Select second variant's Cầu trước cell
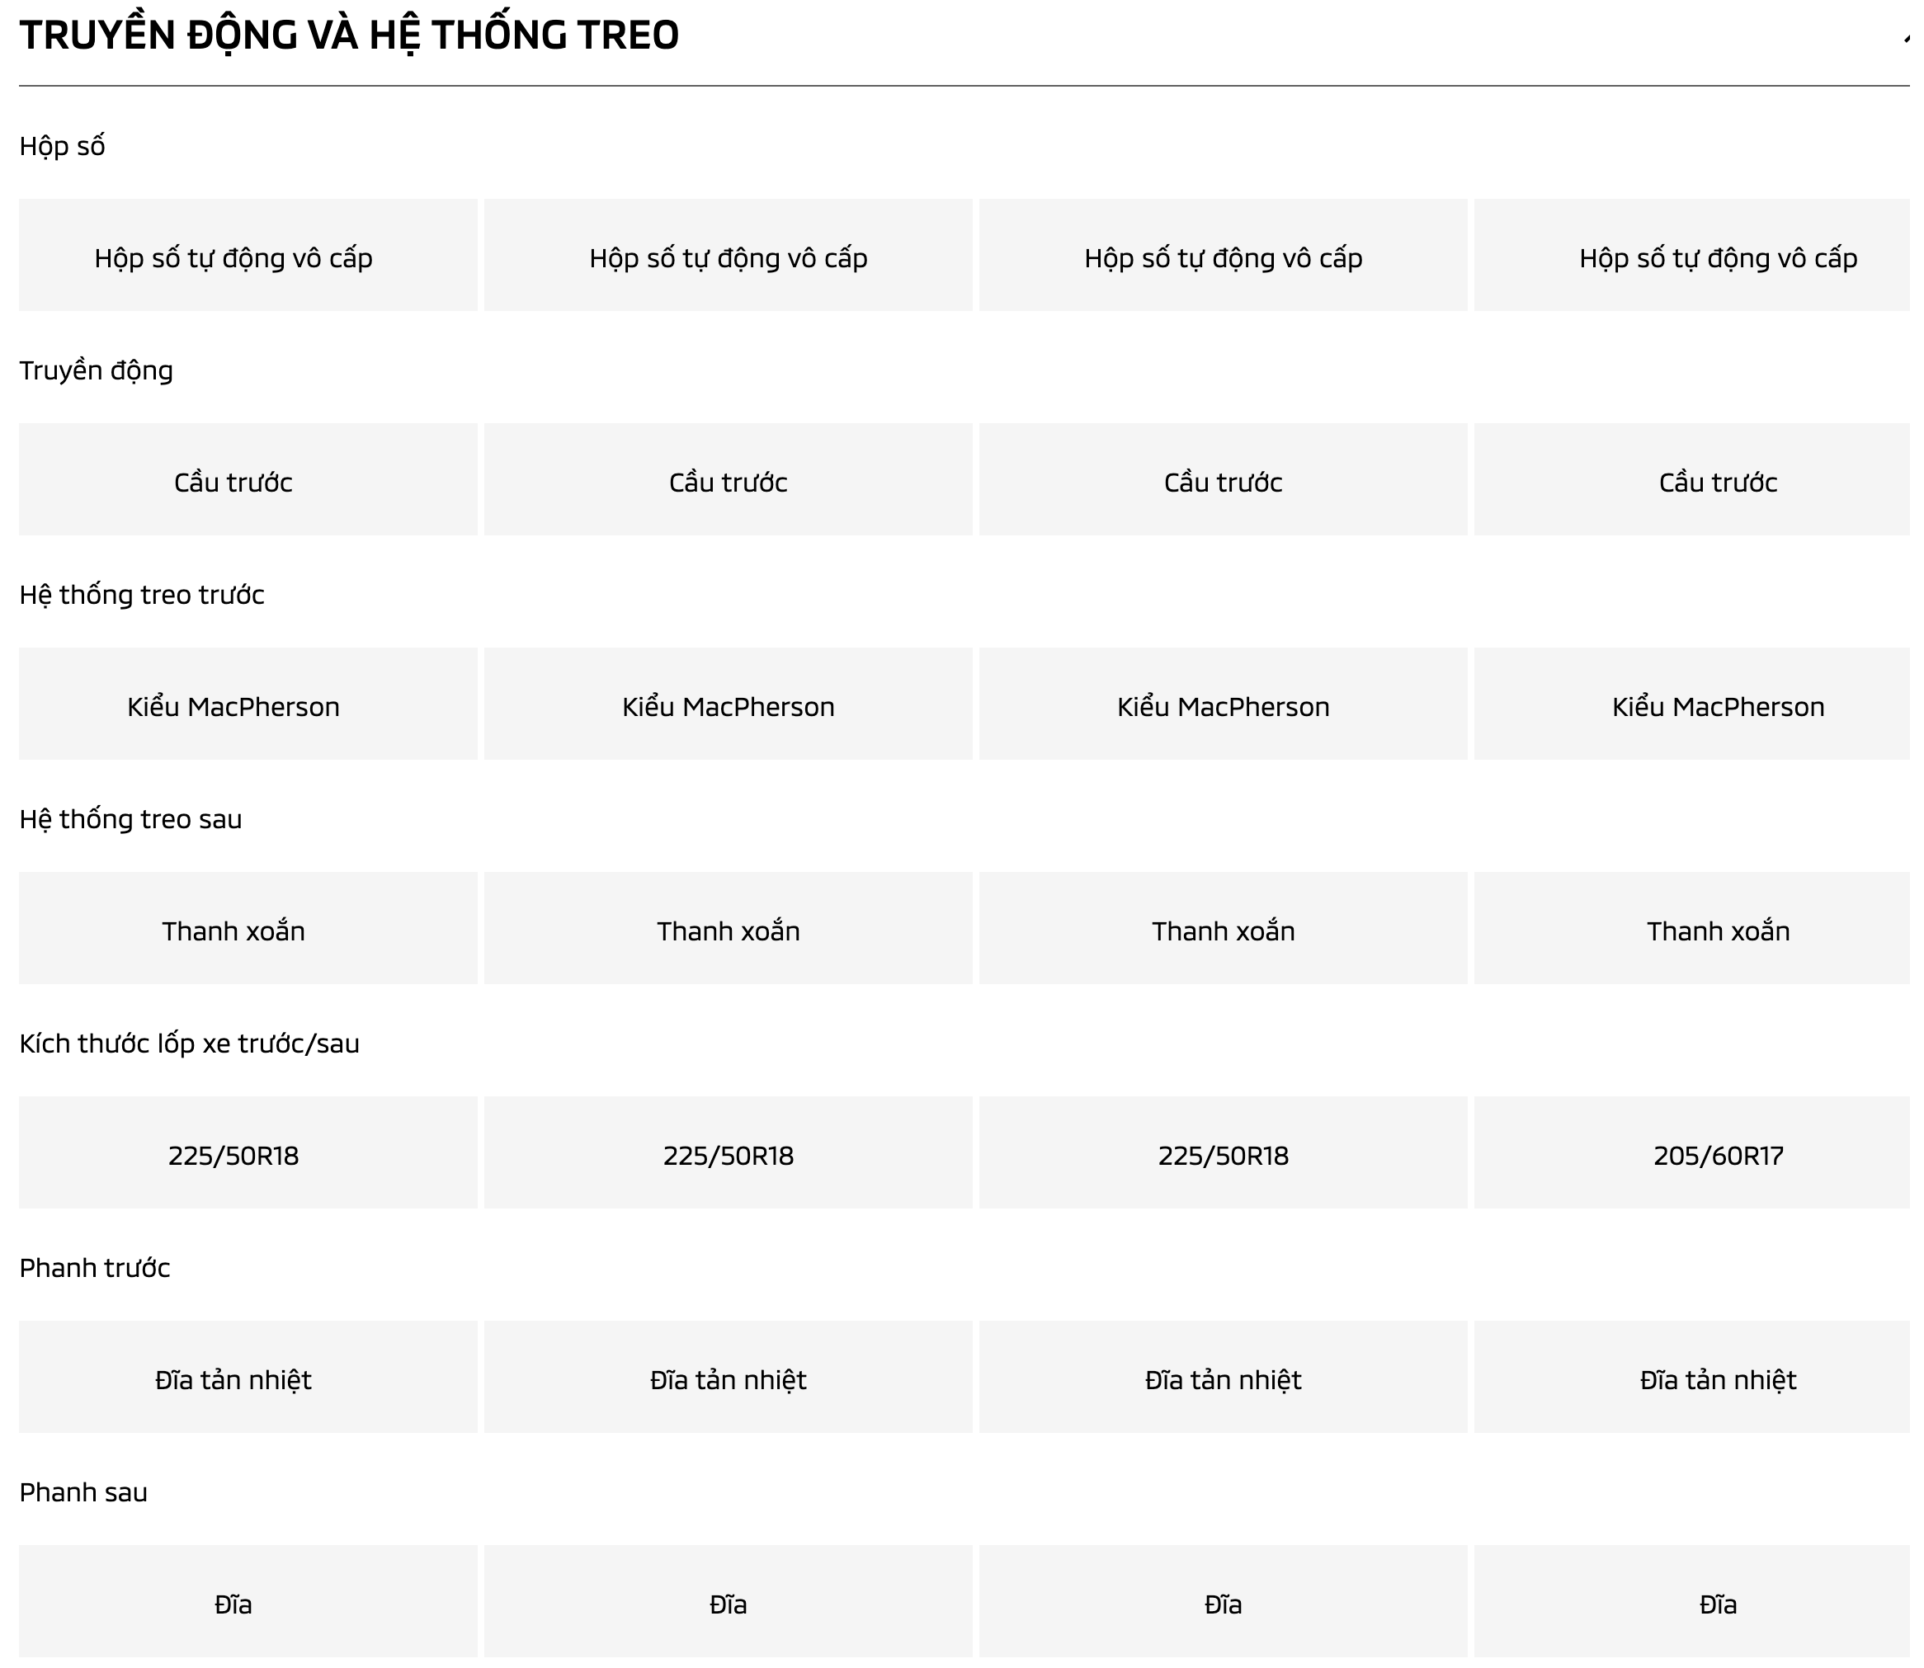Viewport: 1924px width, 1668px height. 728,479
